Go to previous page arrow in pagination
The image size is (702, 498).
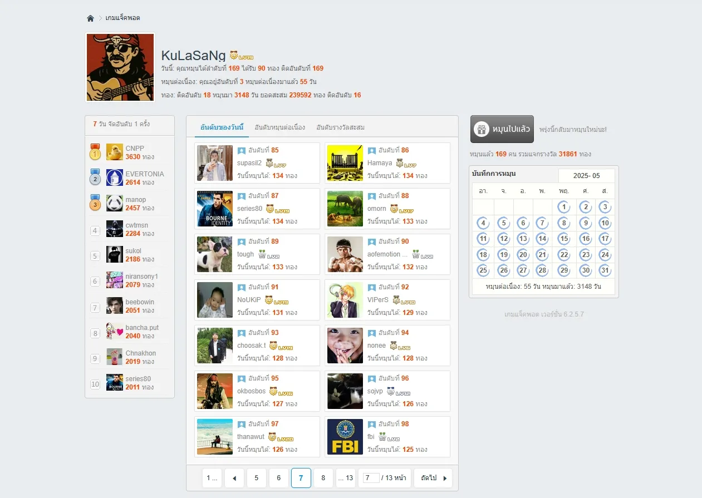pyautogui.click(x=234, y=478)
